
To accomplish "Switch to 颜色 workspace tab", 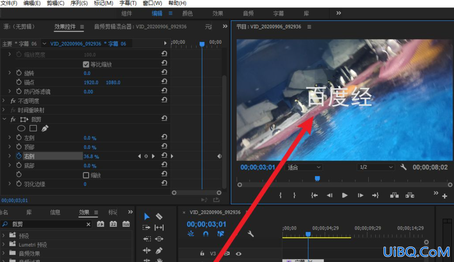I will click(x=187, y=13).
